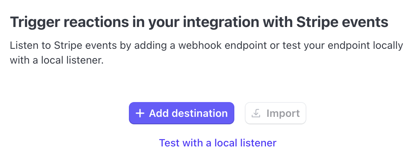Click the word 'destination' on the purple button
This screenshot has height=159, width=413.
[200, 114]
